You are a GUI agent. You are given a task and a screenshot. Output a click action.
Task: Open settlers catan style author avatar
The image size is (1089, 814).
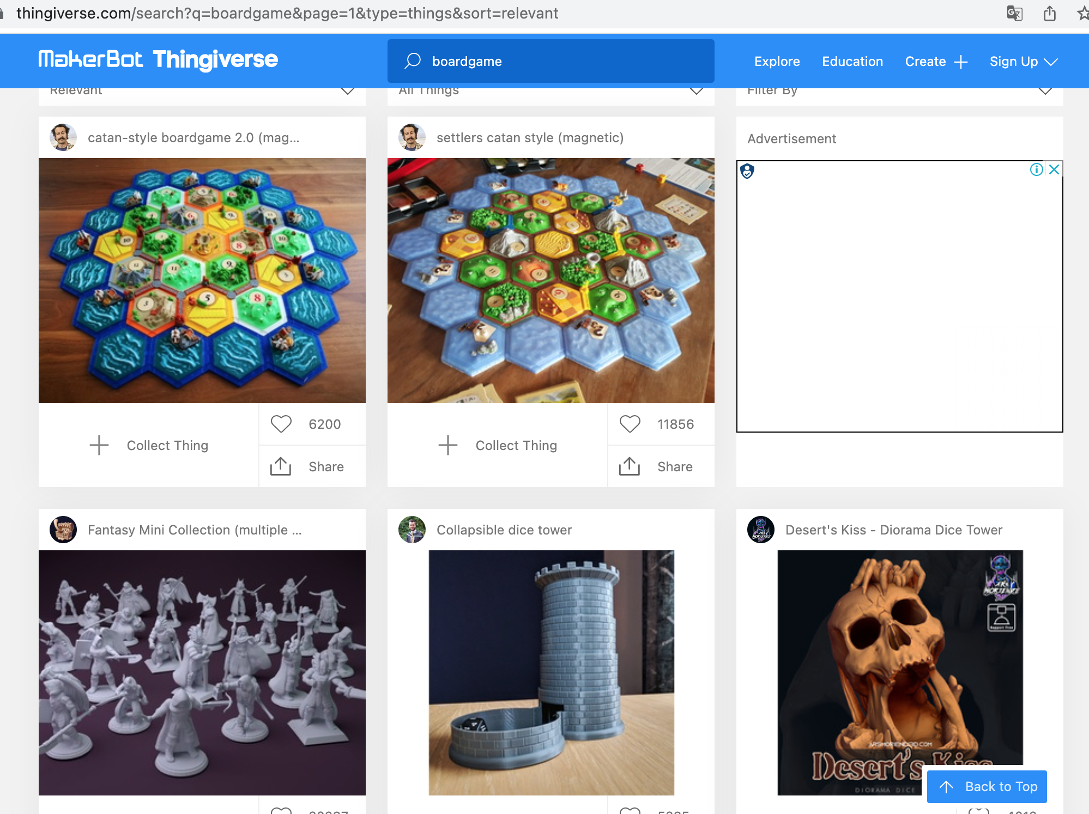click(412, 137)
